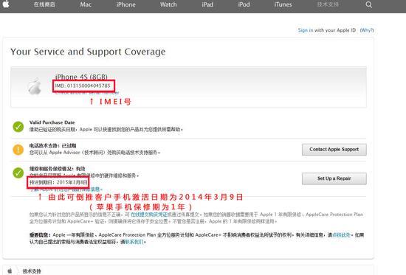Click the Apple logo in footer breadcrumb
Image resolution: width=406 pixels, height=275 pixels.
10,271
